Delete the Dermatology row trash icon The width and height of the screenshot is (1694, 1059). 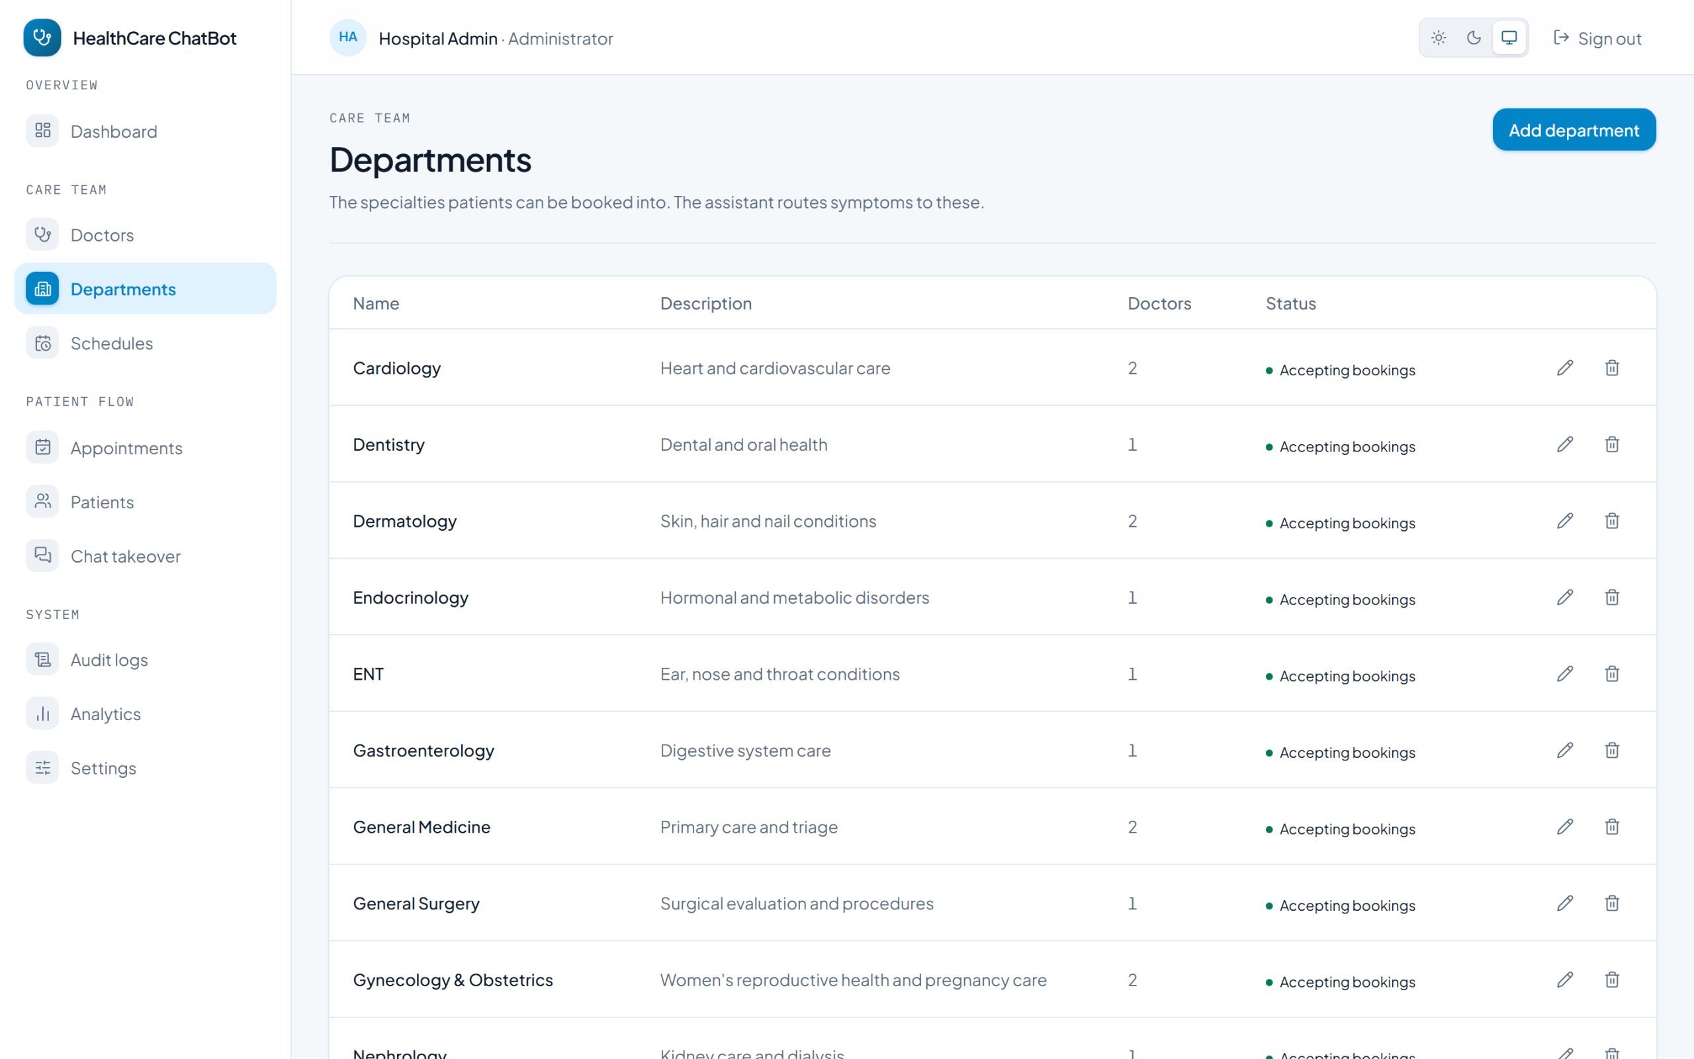pyautogui.click(x=1611, y=520)
